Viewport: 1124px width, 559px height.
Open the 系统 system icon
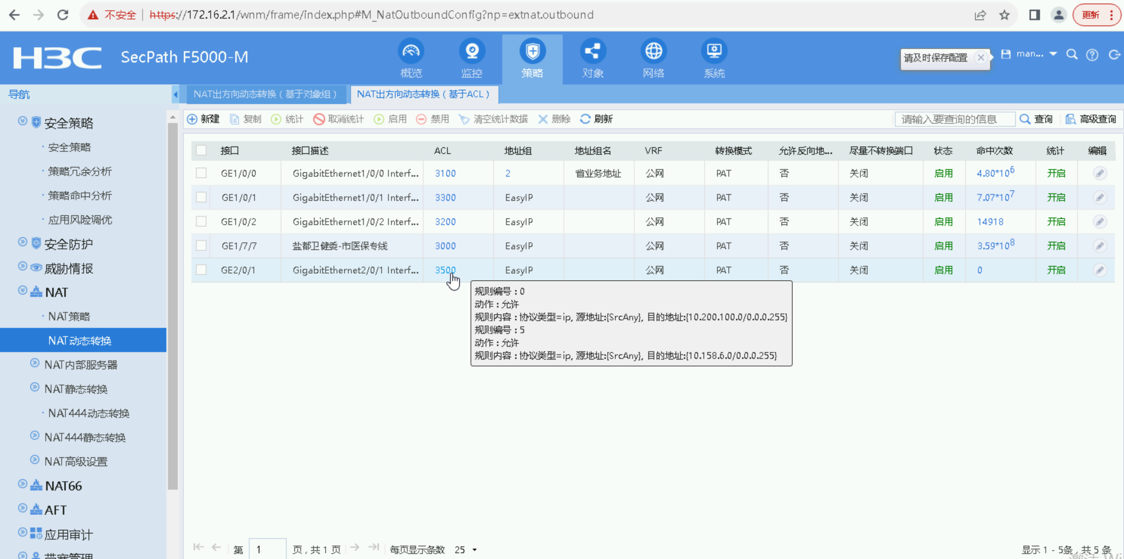[x=714, y=52]
